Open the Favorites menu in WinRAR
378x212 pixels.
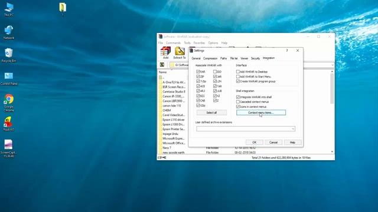coord(199,43)
